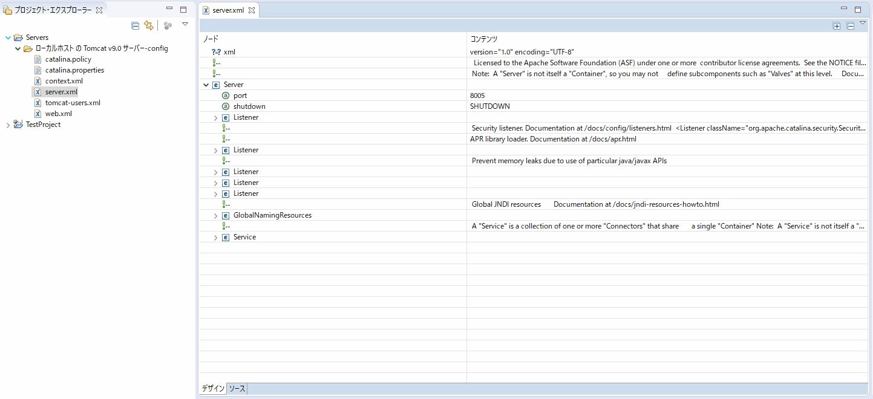Image resolution: width=873 pixels, height=399 pixels.
Task: Toggle Link with Editor arrows icon
Action: (149, 25)
